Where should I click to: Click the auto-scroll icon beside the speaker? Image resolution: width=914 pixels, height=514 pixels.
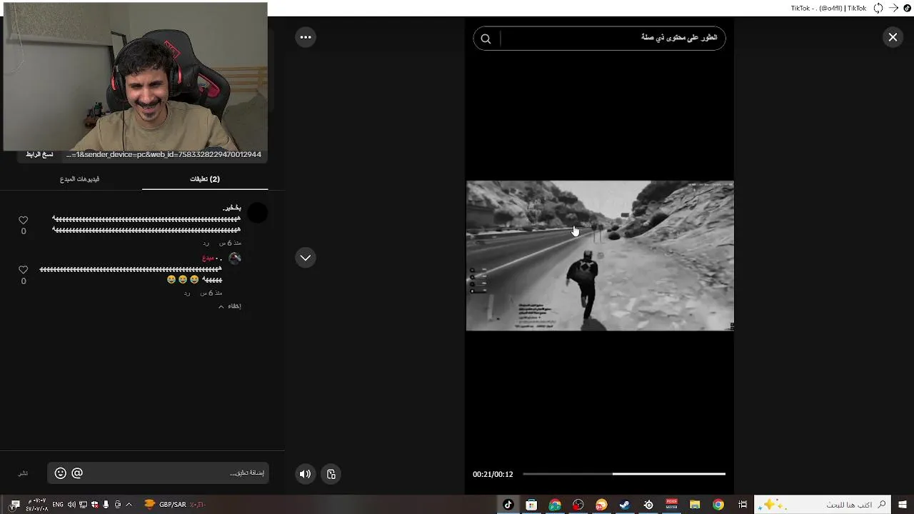pyautogui.click(x=331, y=474)
